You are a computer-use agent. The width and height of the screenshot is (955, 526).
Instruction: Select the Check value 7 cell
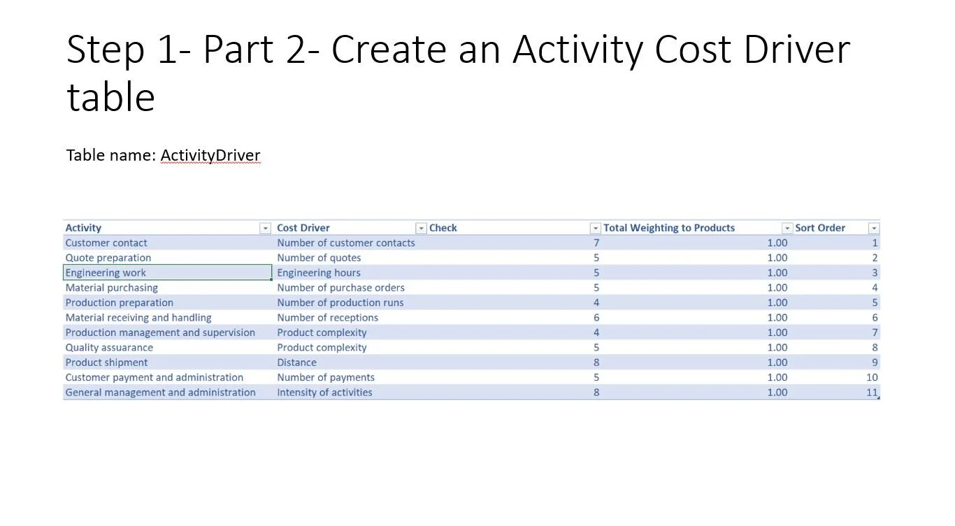(596, 242)
